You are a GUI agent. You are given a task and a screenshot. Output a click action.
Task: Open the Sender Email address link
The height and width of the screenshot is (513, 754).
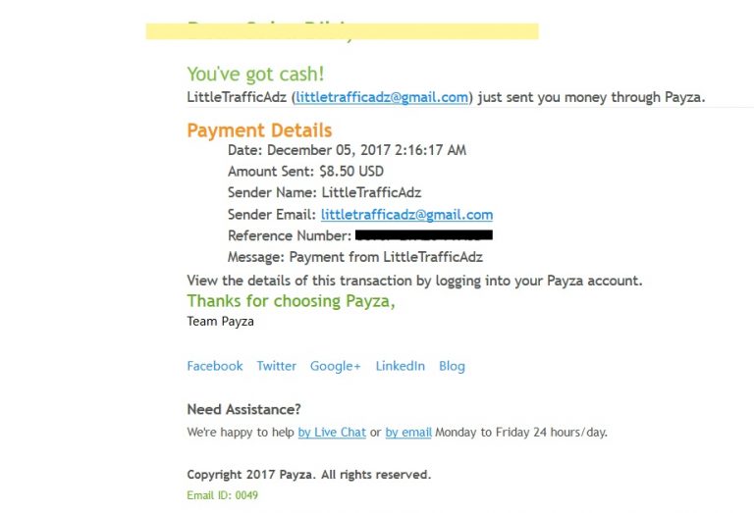pos(406,215)
